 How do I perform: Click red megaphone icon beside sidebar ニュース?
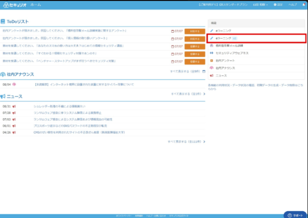[x=212, y=75]
